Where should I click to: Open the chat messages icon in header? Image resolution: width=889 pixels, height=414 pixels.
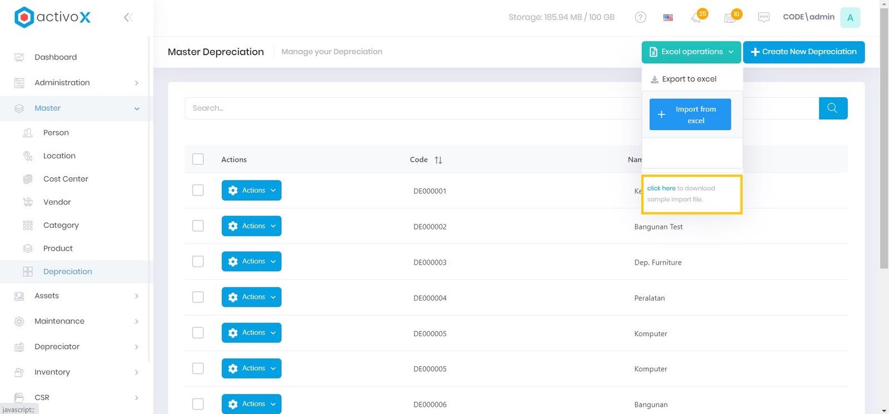763,17
